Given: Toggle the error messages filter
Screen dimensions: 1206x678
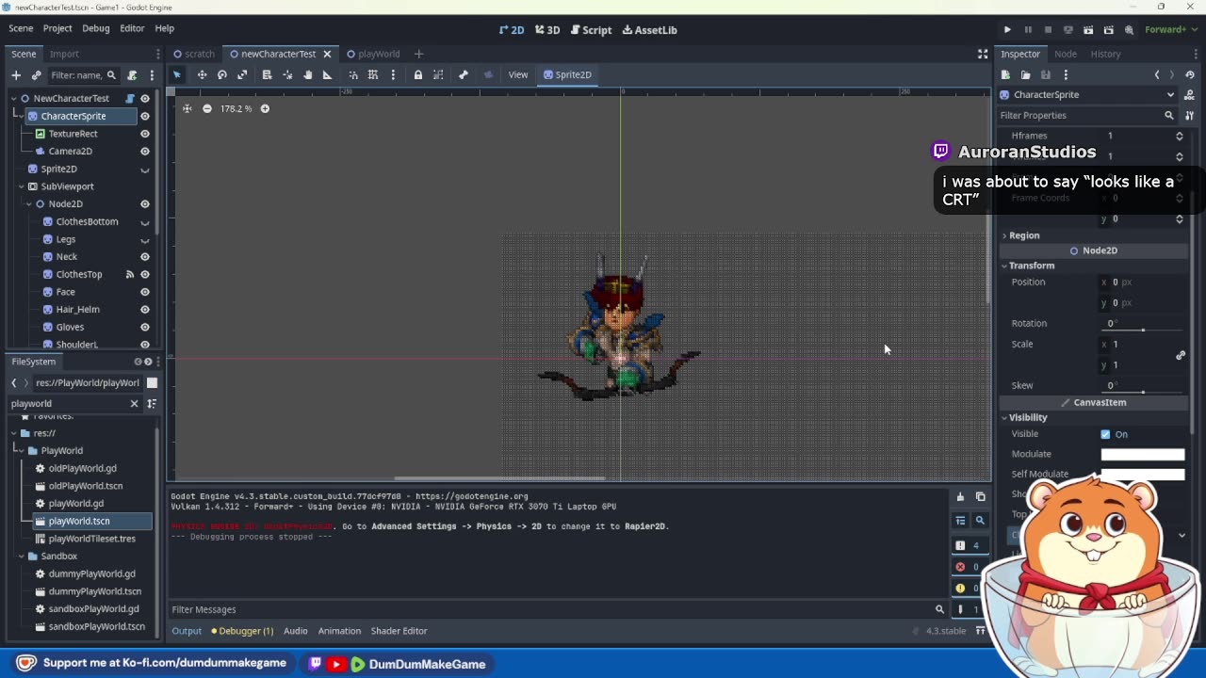Looking at the screenshot, I should click(x=968, y=567).
